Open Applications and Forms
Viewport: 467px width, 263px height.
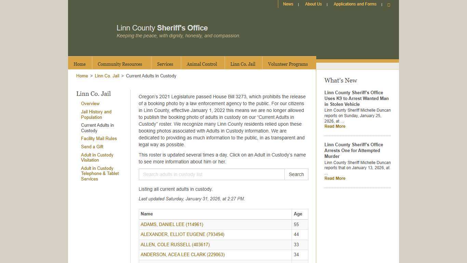pyautogui.click(x=355, y=4)
